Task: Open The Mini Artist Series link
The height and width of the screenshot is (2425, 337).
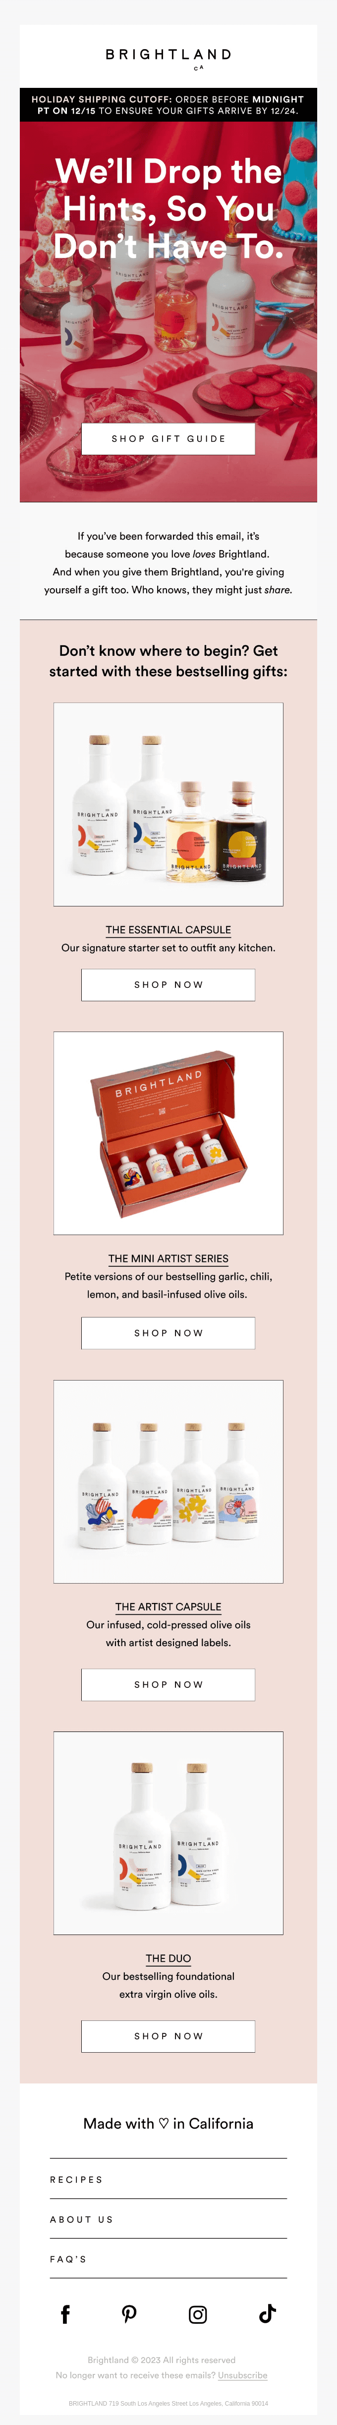Action: pos(168,1258)
